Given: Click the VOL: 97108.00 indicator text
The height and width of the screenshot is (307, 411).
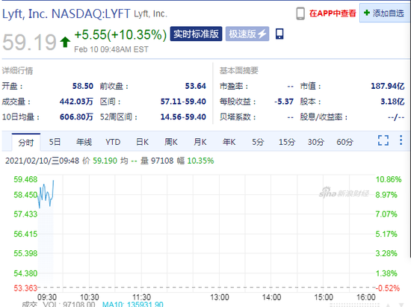Looking at the screenshot, I should point(69,304).
